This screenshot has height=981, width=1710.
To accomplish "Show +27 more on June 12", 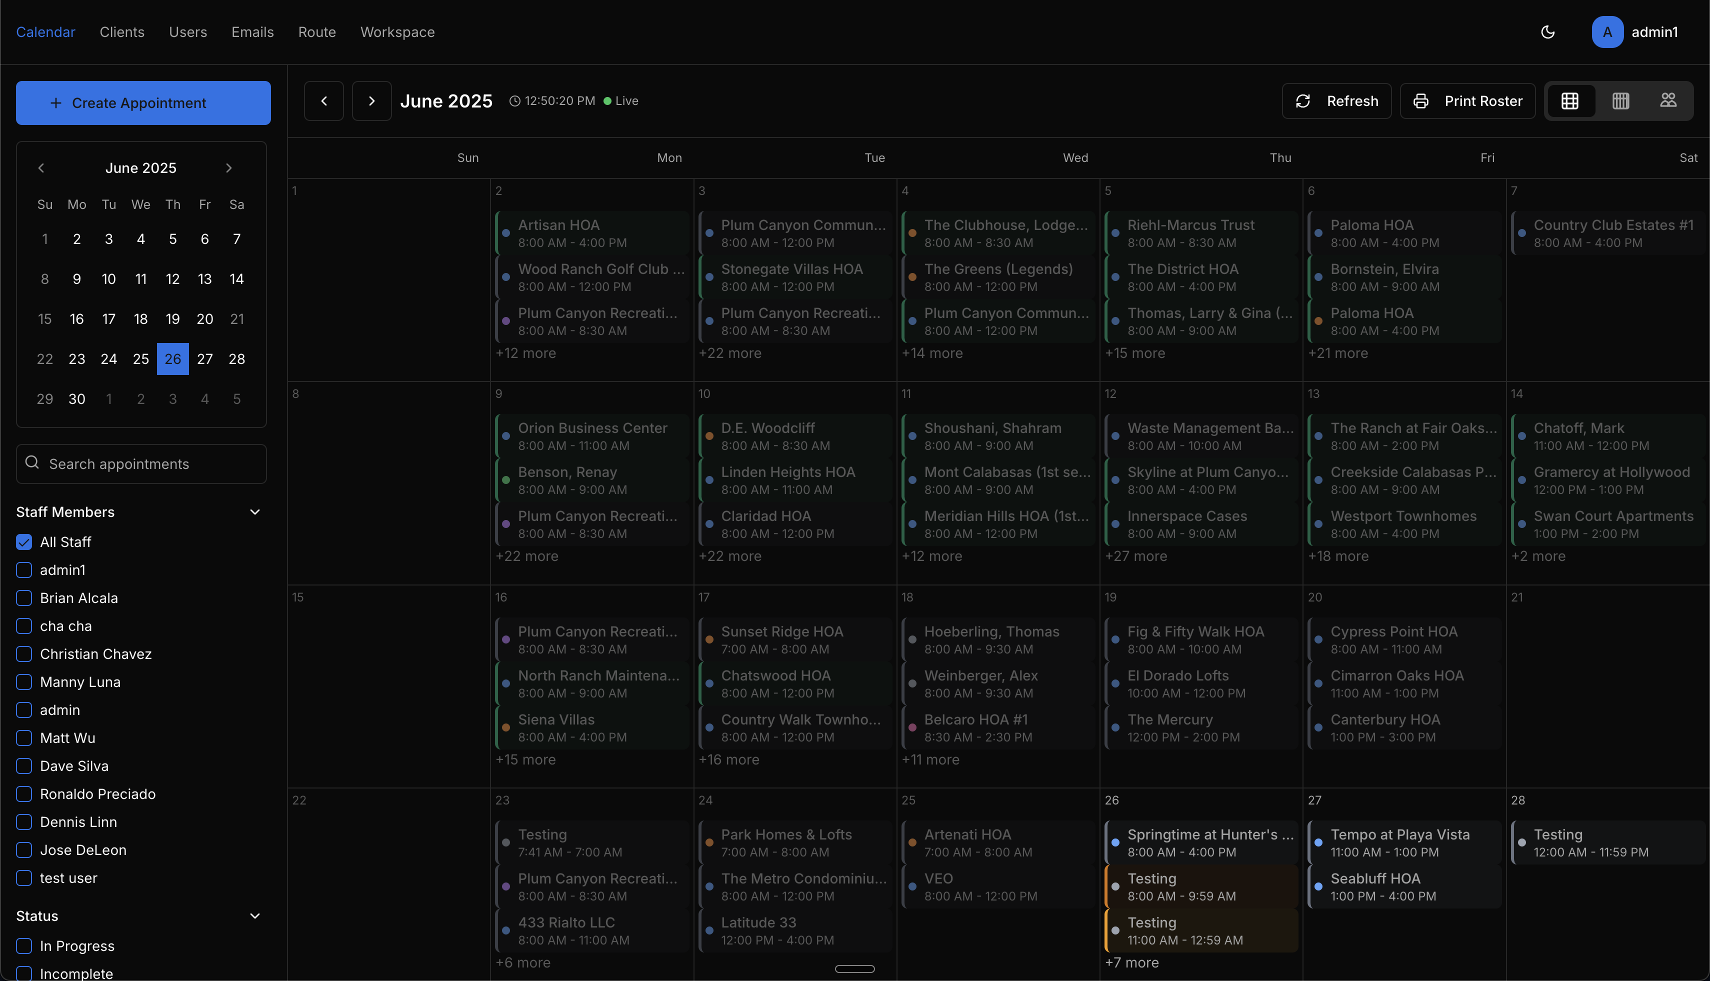I will (1135, 556).
